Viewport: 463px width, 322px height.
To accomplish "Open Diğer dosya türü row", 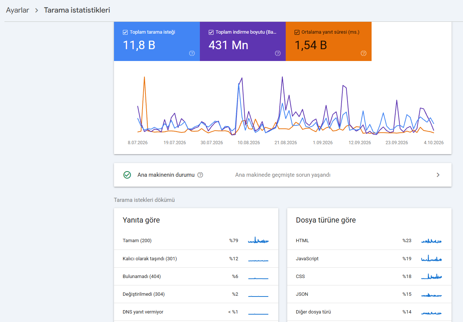I will click(x=369, y=312).
